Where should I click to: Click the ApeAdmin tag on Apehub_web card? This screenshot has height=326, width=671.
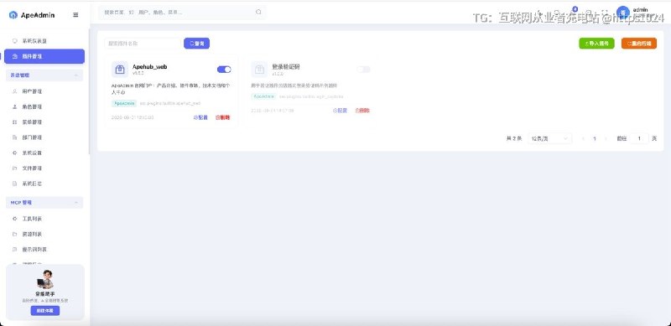(x=124, y=103)
